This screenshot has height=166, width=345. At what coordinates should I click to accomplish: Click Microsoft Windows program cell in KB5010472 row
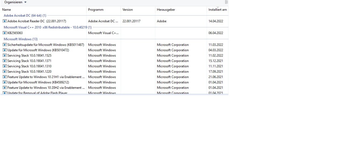(102, 50)
